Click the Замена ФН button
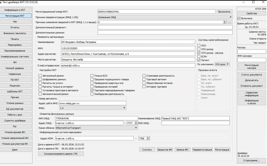 click(x=182, y=150)
